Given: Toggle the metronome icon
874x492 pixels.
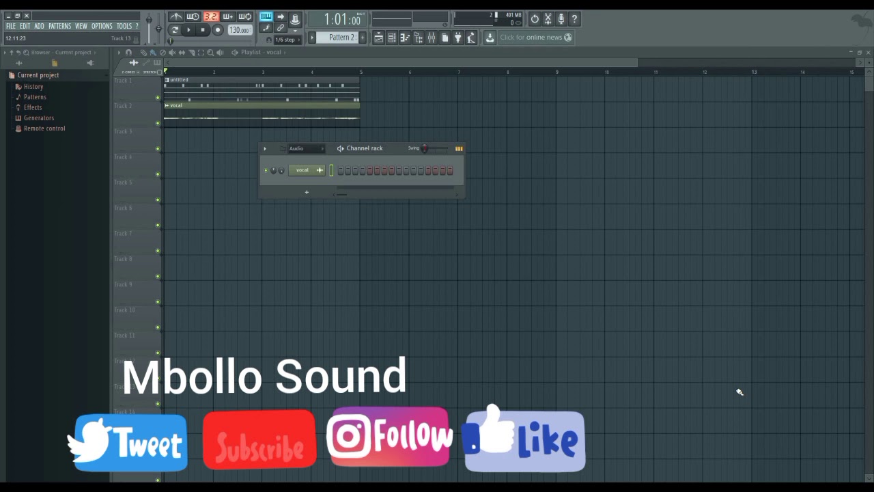Looking at the screenshot, I should point(176,16).
